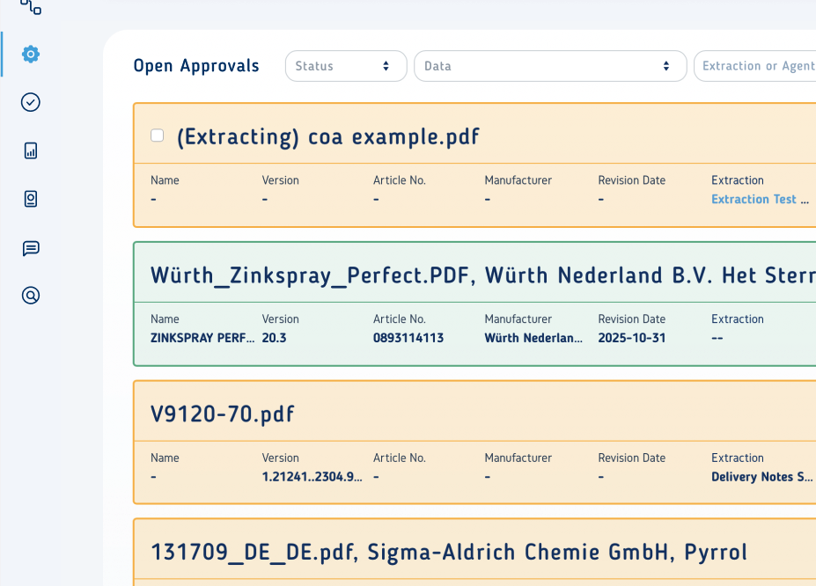Select extraction value Delivery Notes S...

pyautogui.click(x=762, y=477)
